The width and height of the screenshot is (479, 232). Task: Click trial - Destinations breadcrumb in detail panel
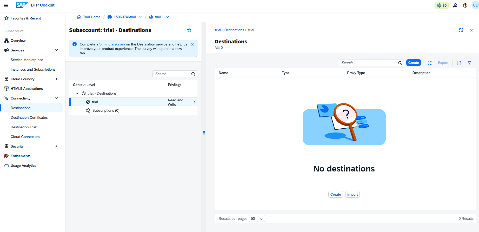229,30
